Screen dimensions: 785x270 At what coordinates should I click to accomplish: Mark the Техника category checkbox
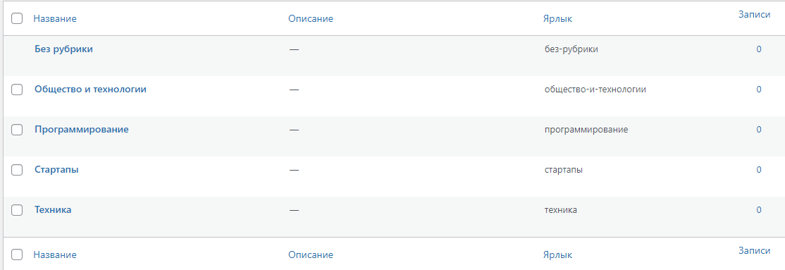17,210
